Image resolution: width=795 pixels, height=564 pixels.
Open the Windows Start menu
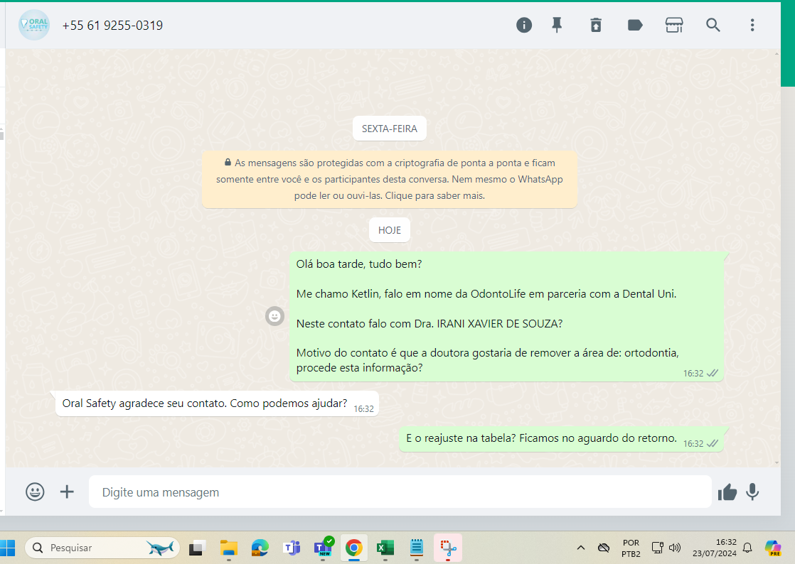[8, 548]
